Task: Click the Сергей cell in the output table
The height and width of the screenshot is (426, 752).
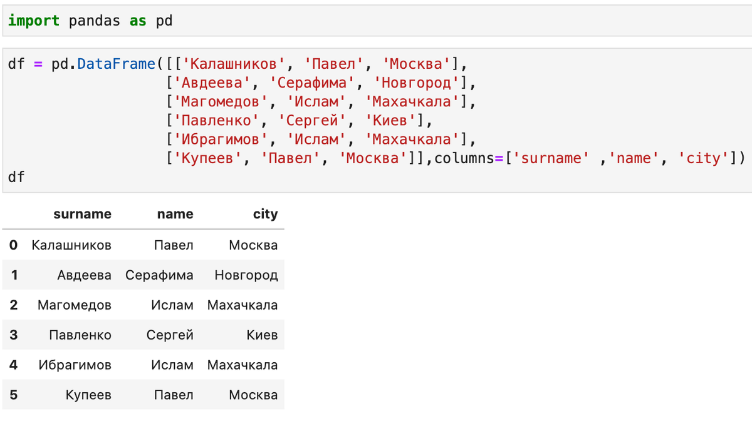Action: 170,335
